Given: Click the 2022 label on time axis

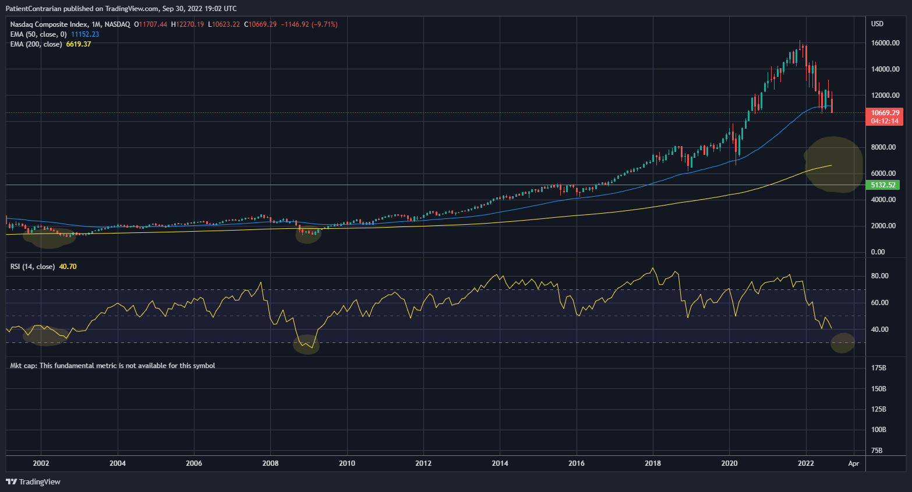Looking at the screenshot, I should click(x=806, y=463).
